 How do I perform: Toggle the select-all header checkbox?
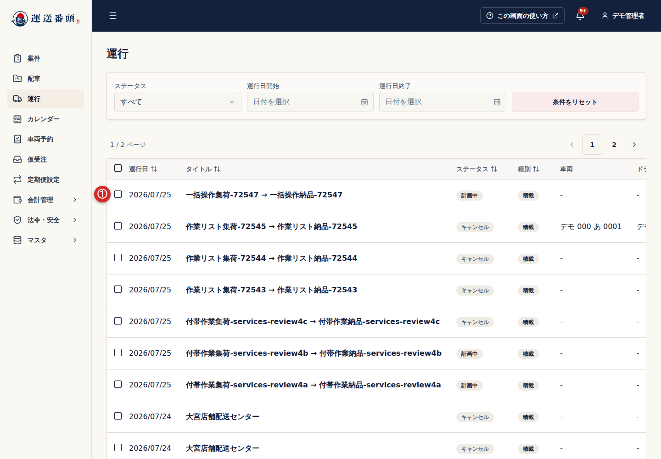point(118,168)
